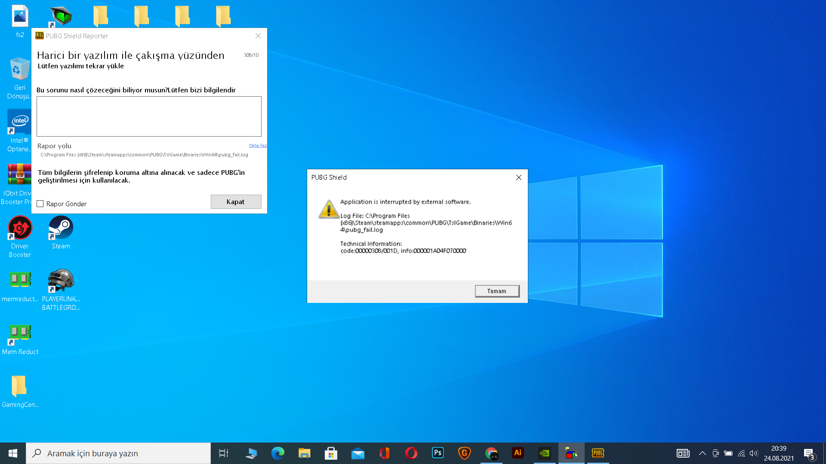
Task: Click the NVIDIA taskbar icon
Action: [544, 453]
